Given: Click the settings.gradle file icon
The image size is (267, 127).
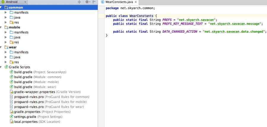Looking at the screenshot, I should (12, 117).
